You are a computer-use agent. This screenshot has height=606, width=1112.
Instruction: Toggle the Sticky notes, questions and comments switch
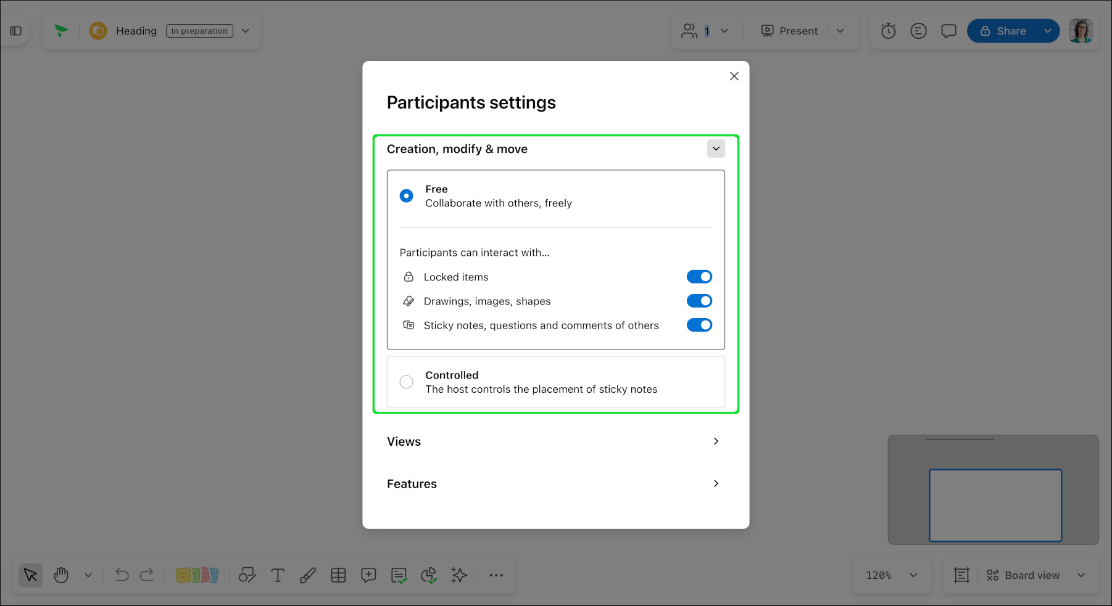point(699,325)
